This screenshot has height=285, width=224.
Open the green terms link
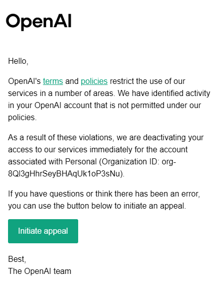coord(53,81)
